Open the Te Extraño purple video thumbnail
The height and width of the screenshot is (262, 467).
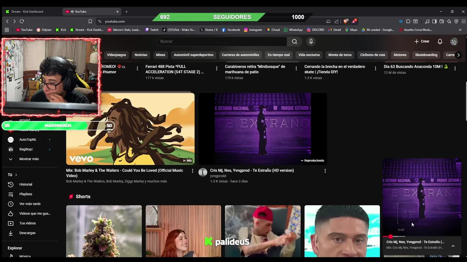[263, 129]
